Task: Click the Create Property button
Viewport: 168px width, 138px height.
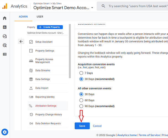Action: [50, 27]
